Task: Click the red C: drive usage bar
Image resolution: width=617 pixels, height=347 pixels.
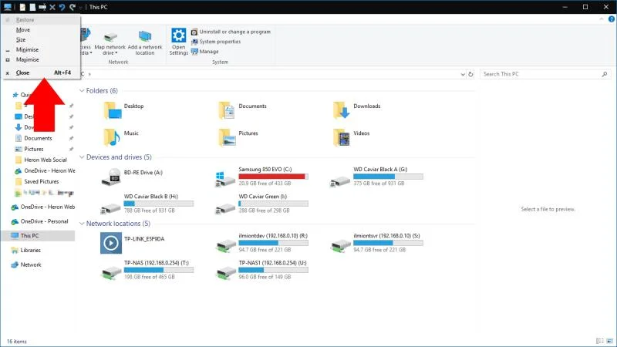Action: [273, 177]
